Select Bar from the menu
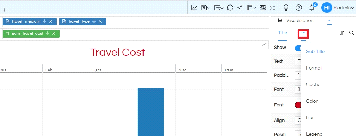This screenshot has width=356, height=136. 310,117
